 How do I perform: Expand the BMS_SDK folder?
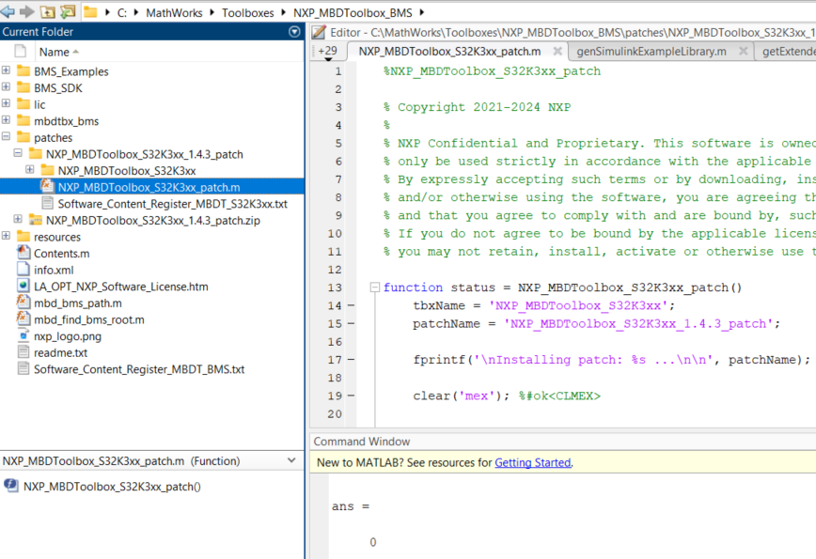pos(6,86)
